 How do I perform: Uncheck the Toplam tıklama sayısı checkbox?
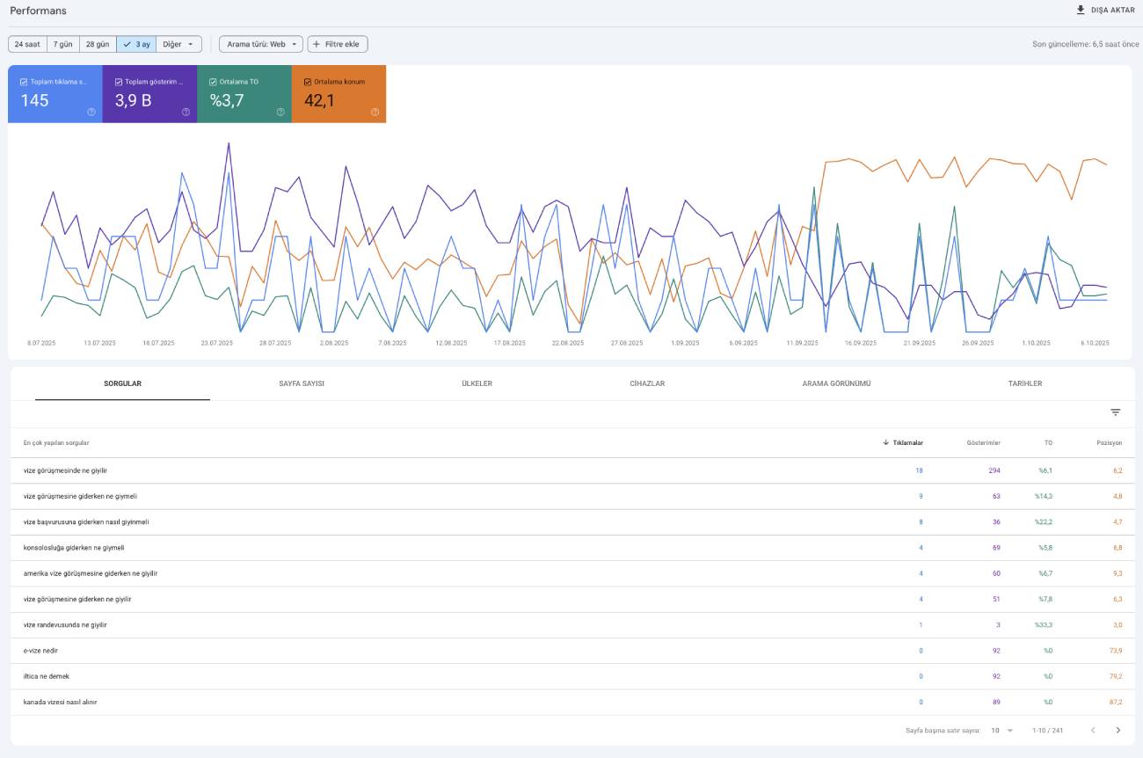coord(24,82)
